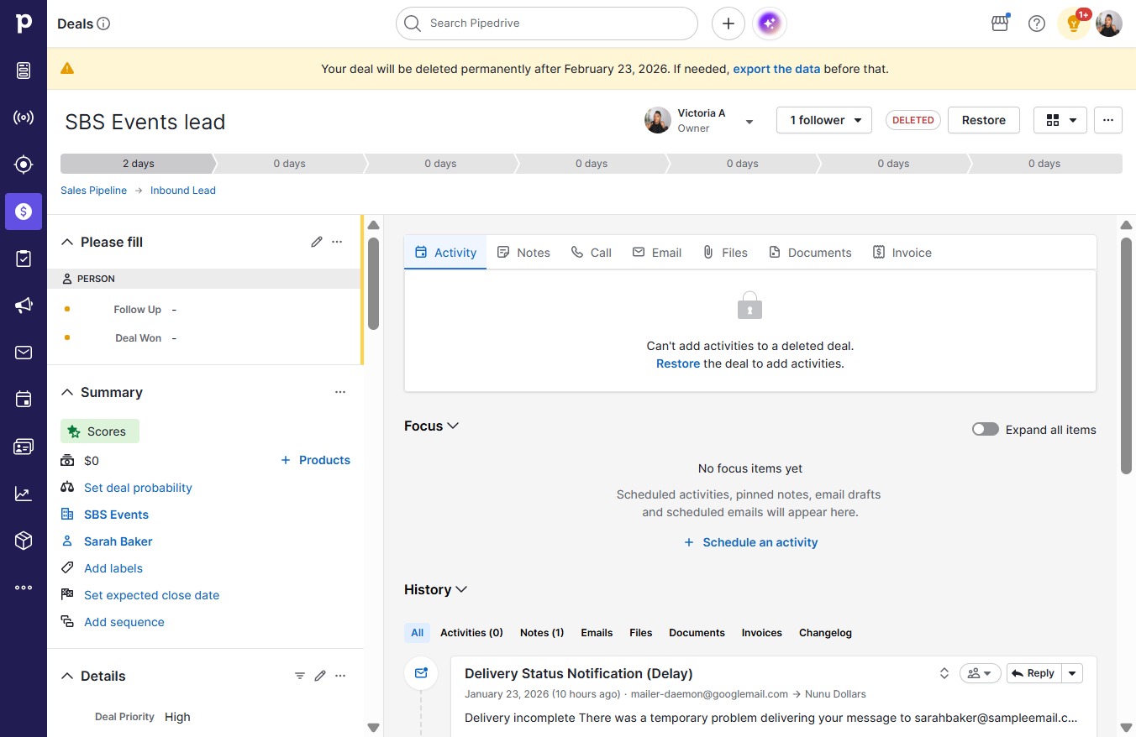Filter history by Emails

coord(597,633)
